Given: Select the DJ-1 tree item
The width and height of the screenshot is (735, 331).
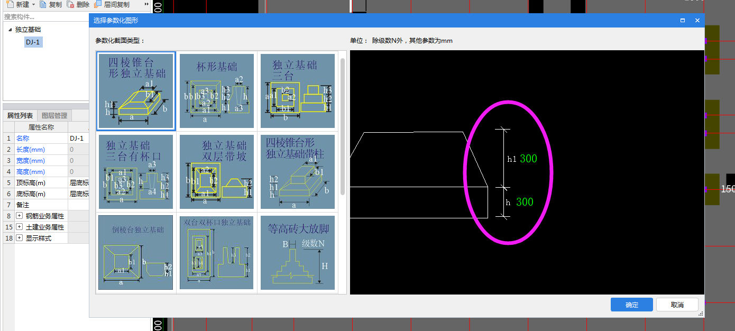Looking at the screenshot, I should tap(33, 42).
